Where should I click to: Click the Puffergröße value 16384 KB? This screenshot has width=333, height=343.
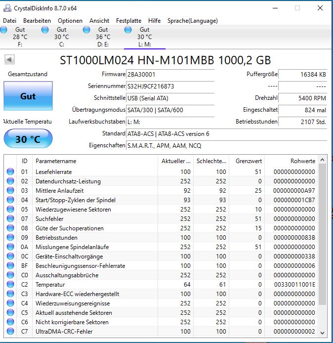[x=303, y=74]
